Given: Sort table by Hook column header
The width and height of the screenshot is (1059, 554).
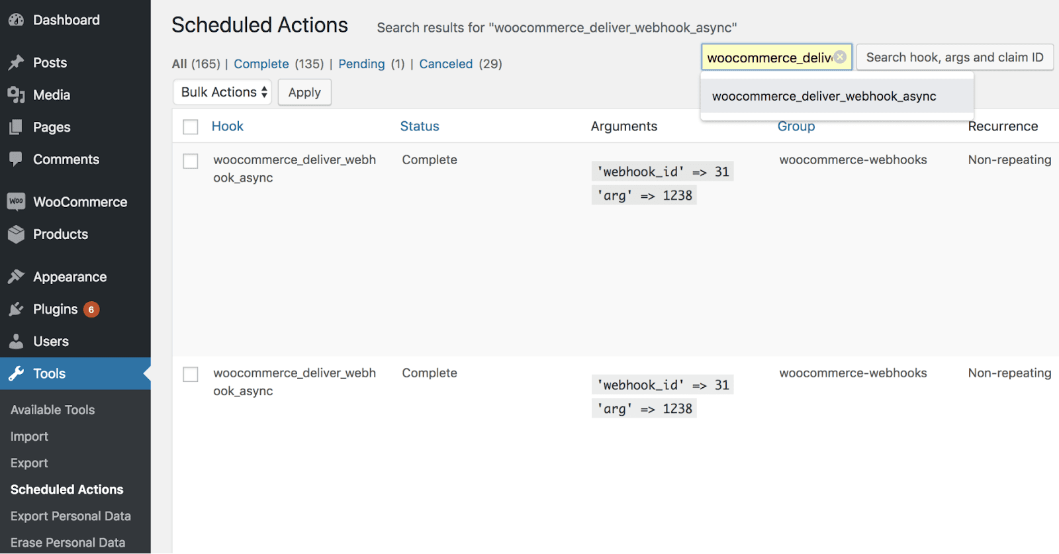Looking at the screenshot, I should (x=227, y=126).
